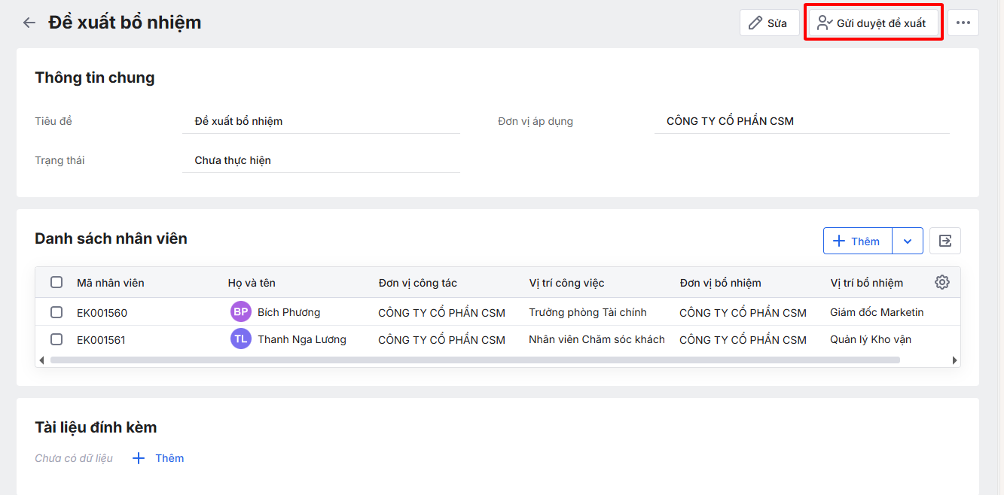Click the Sửa edit pencil button

click(769, 23)
